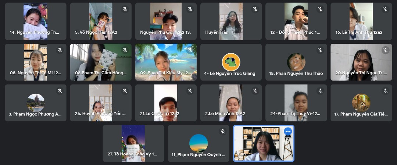Click the muted mic icon on Võ Ngọc Hân's tile
The image size is (397, 165).
(x=125, y=9)
